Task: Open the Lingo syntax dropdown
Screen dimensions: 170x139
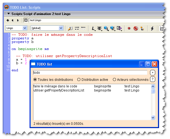Action: (16, 28)
